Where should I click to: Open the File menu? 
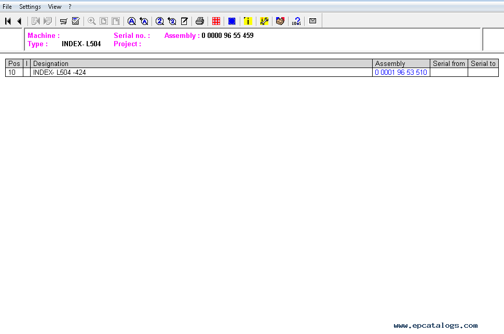pos(7,6)
